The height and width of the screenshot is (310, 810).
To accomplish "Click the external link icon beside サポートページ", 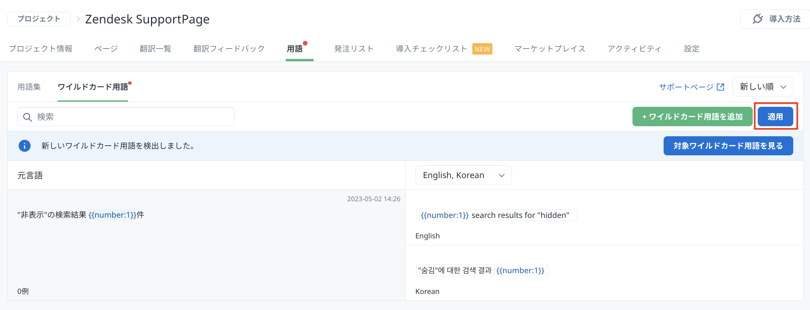I will [x=721, y=87].
